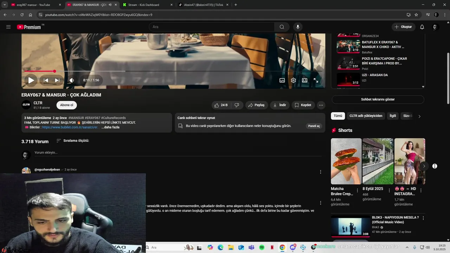450x253 pixels.
Task: Skip to the previous video
Action: click(46, 80)
